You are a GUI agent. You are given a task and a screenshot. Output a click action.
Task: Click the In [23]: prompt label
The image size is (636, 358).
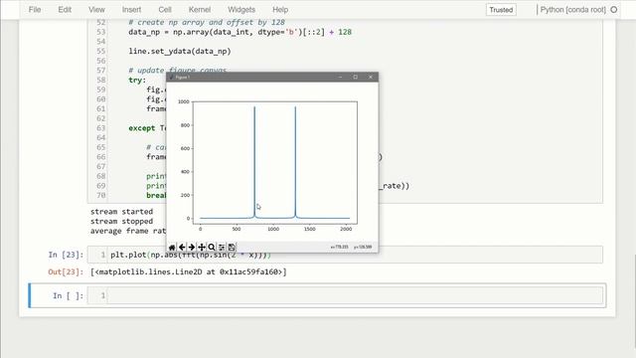pyautogui.click(x=66, y=255)
